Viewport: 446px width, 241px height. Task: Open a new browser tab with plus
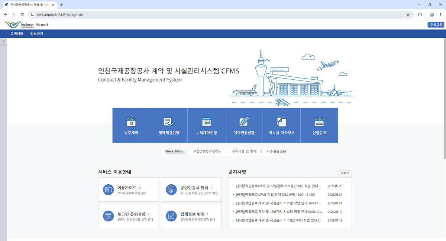(61, 4)
